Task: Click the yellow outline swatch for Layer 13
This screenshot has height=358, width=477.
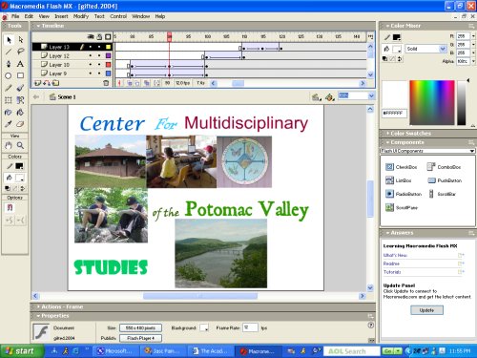Action: pos(108,47)
